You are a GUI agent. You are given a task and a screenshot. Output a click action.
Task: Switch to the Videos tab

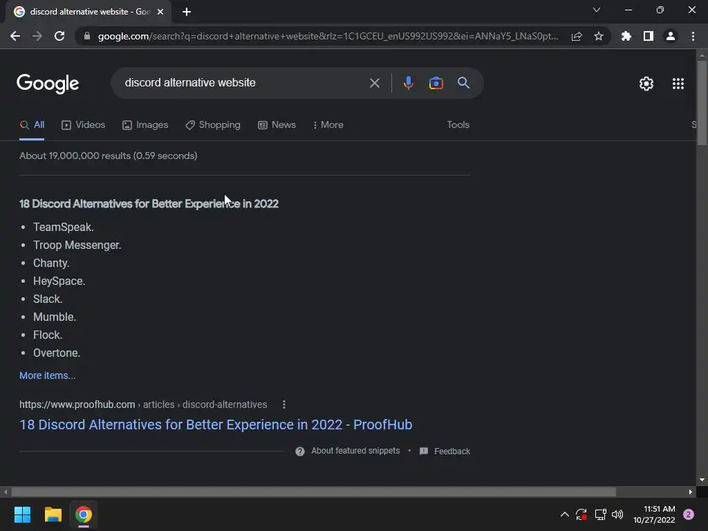(84, 125)
